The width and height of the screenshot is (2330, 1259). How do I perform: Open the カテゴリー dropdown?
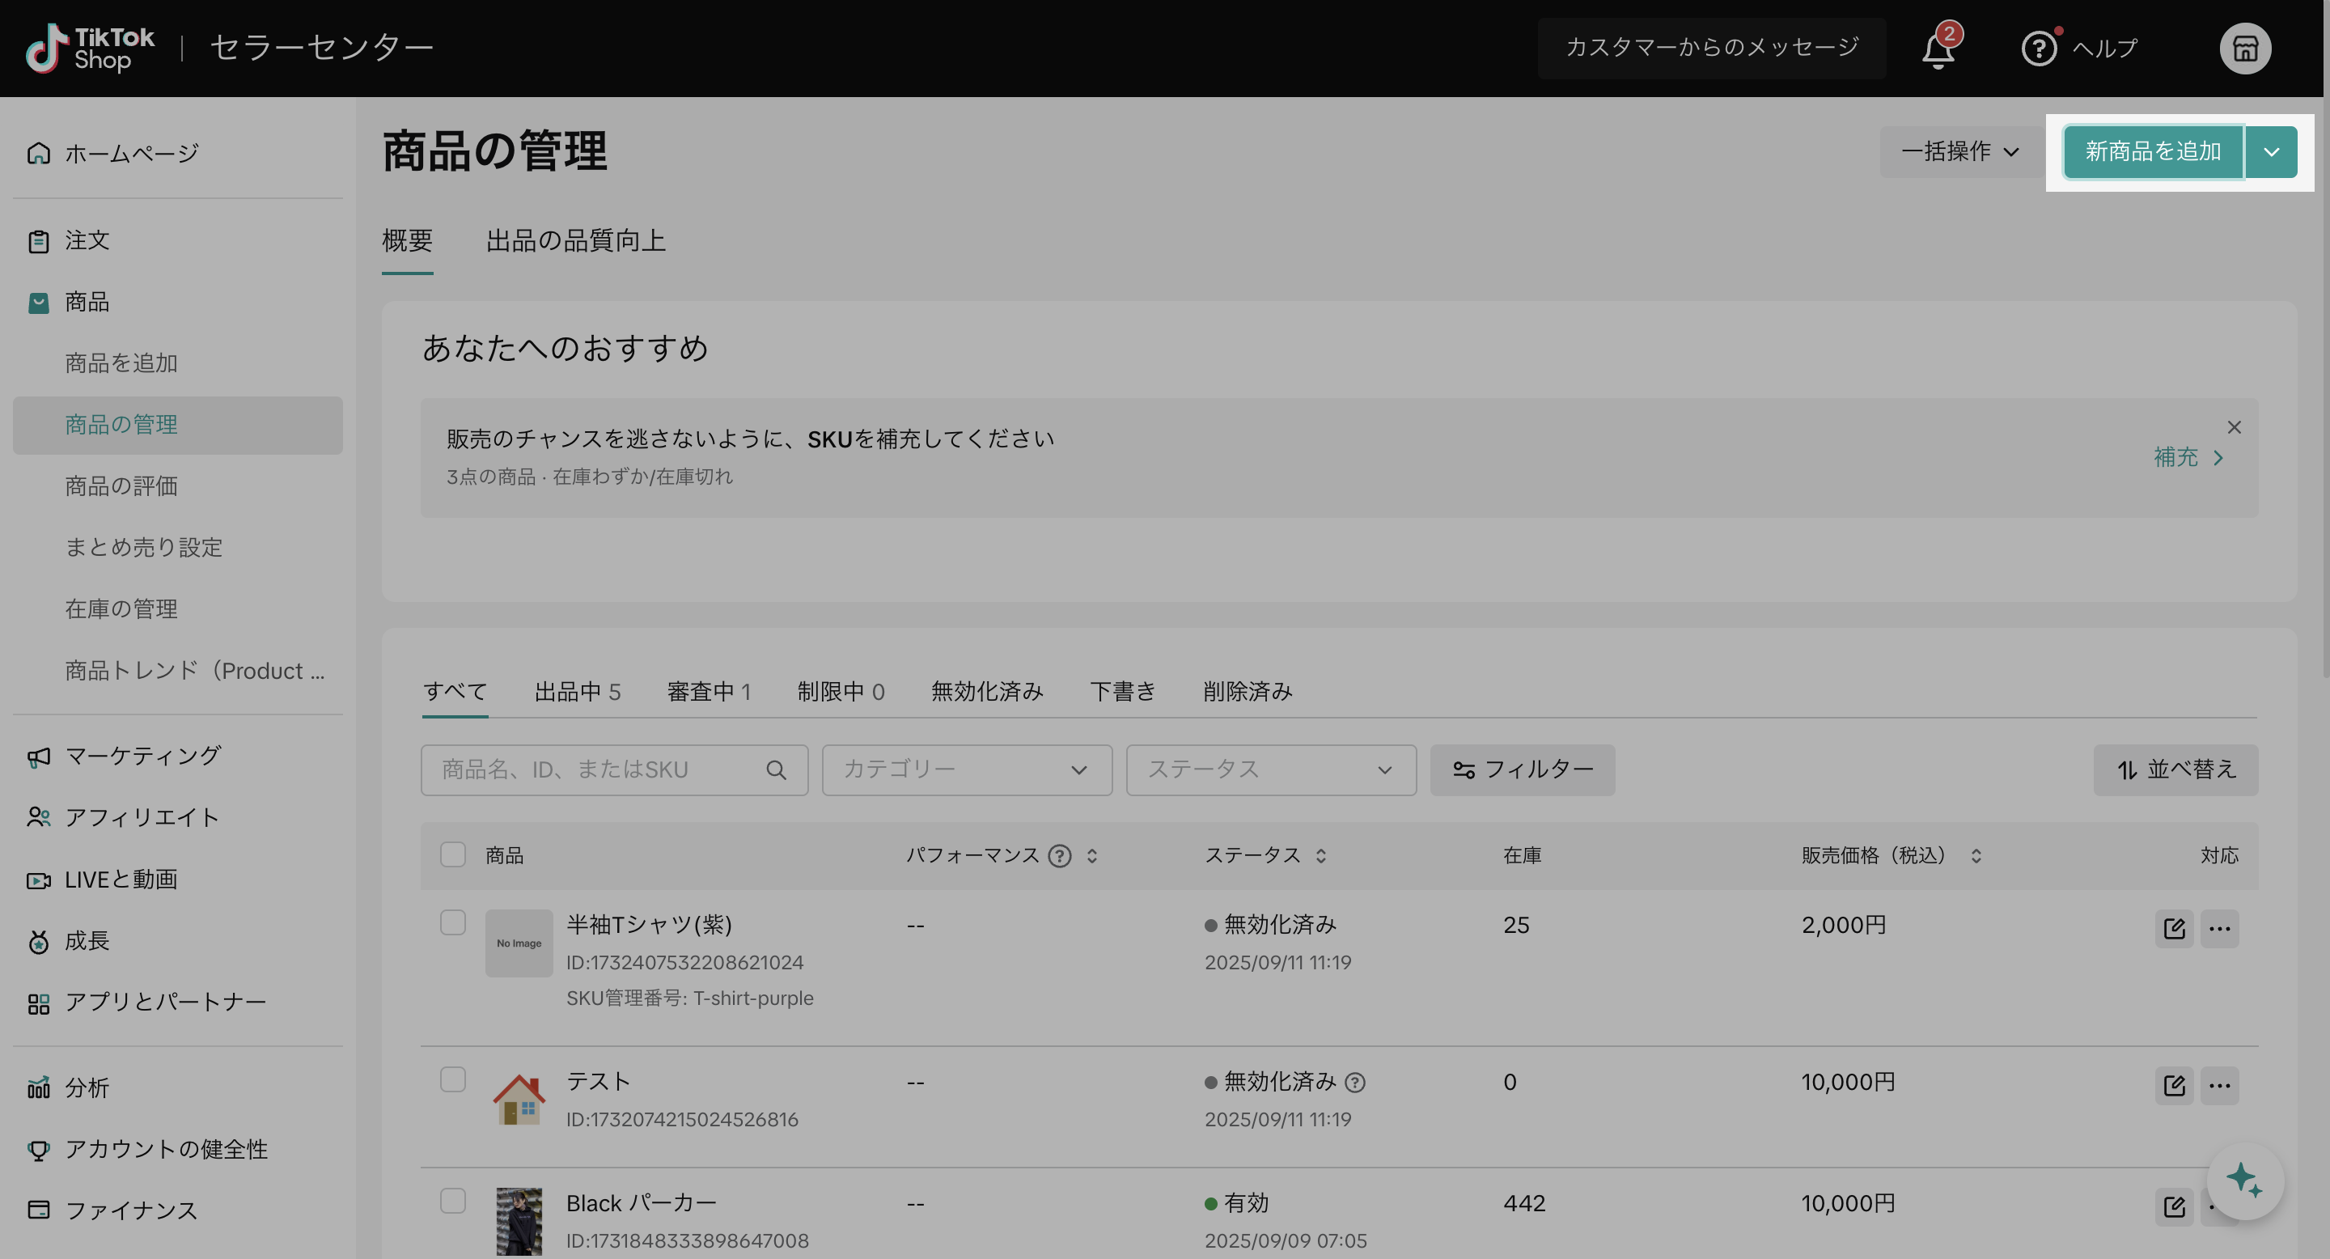pyautogui.click(x=966, y=769)
